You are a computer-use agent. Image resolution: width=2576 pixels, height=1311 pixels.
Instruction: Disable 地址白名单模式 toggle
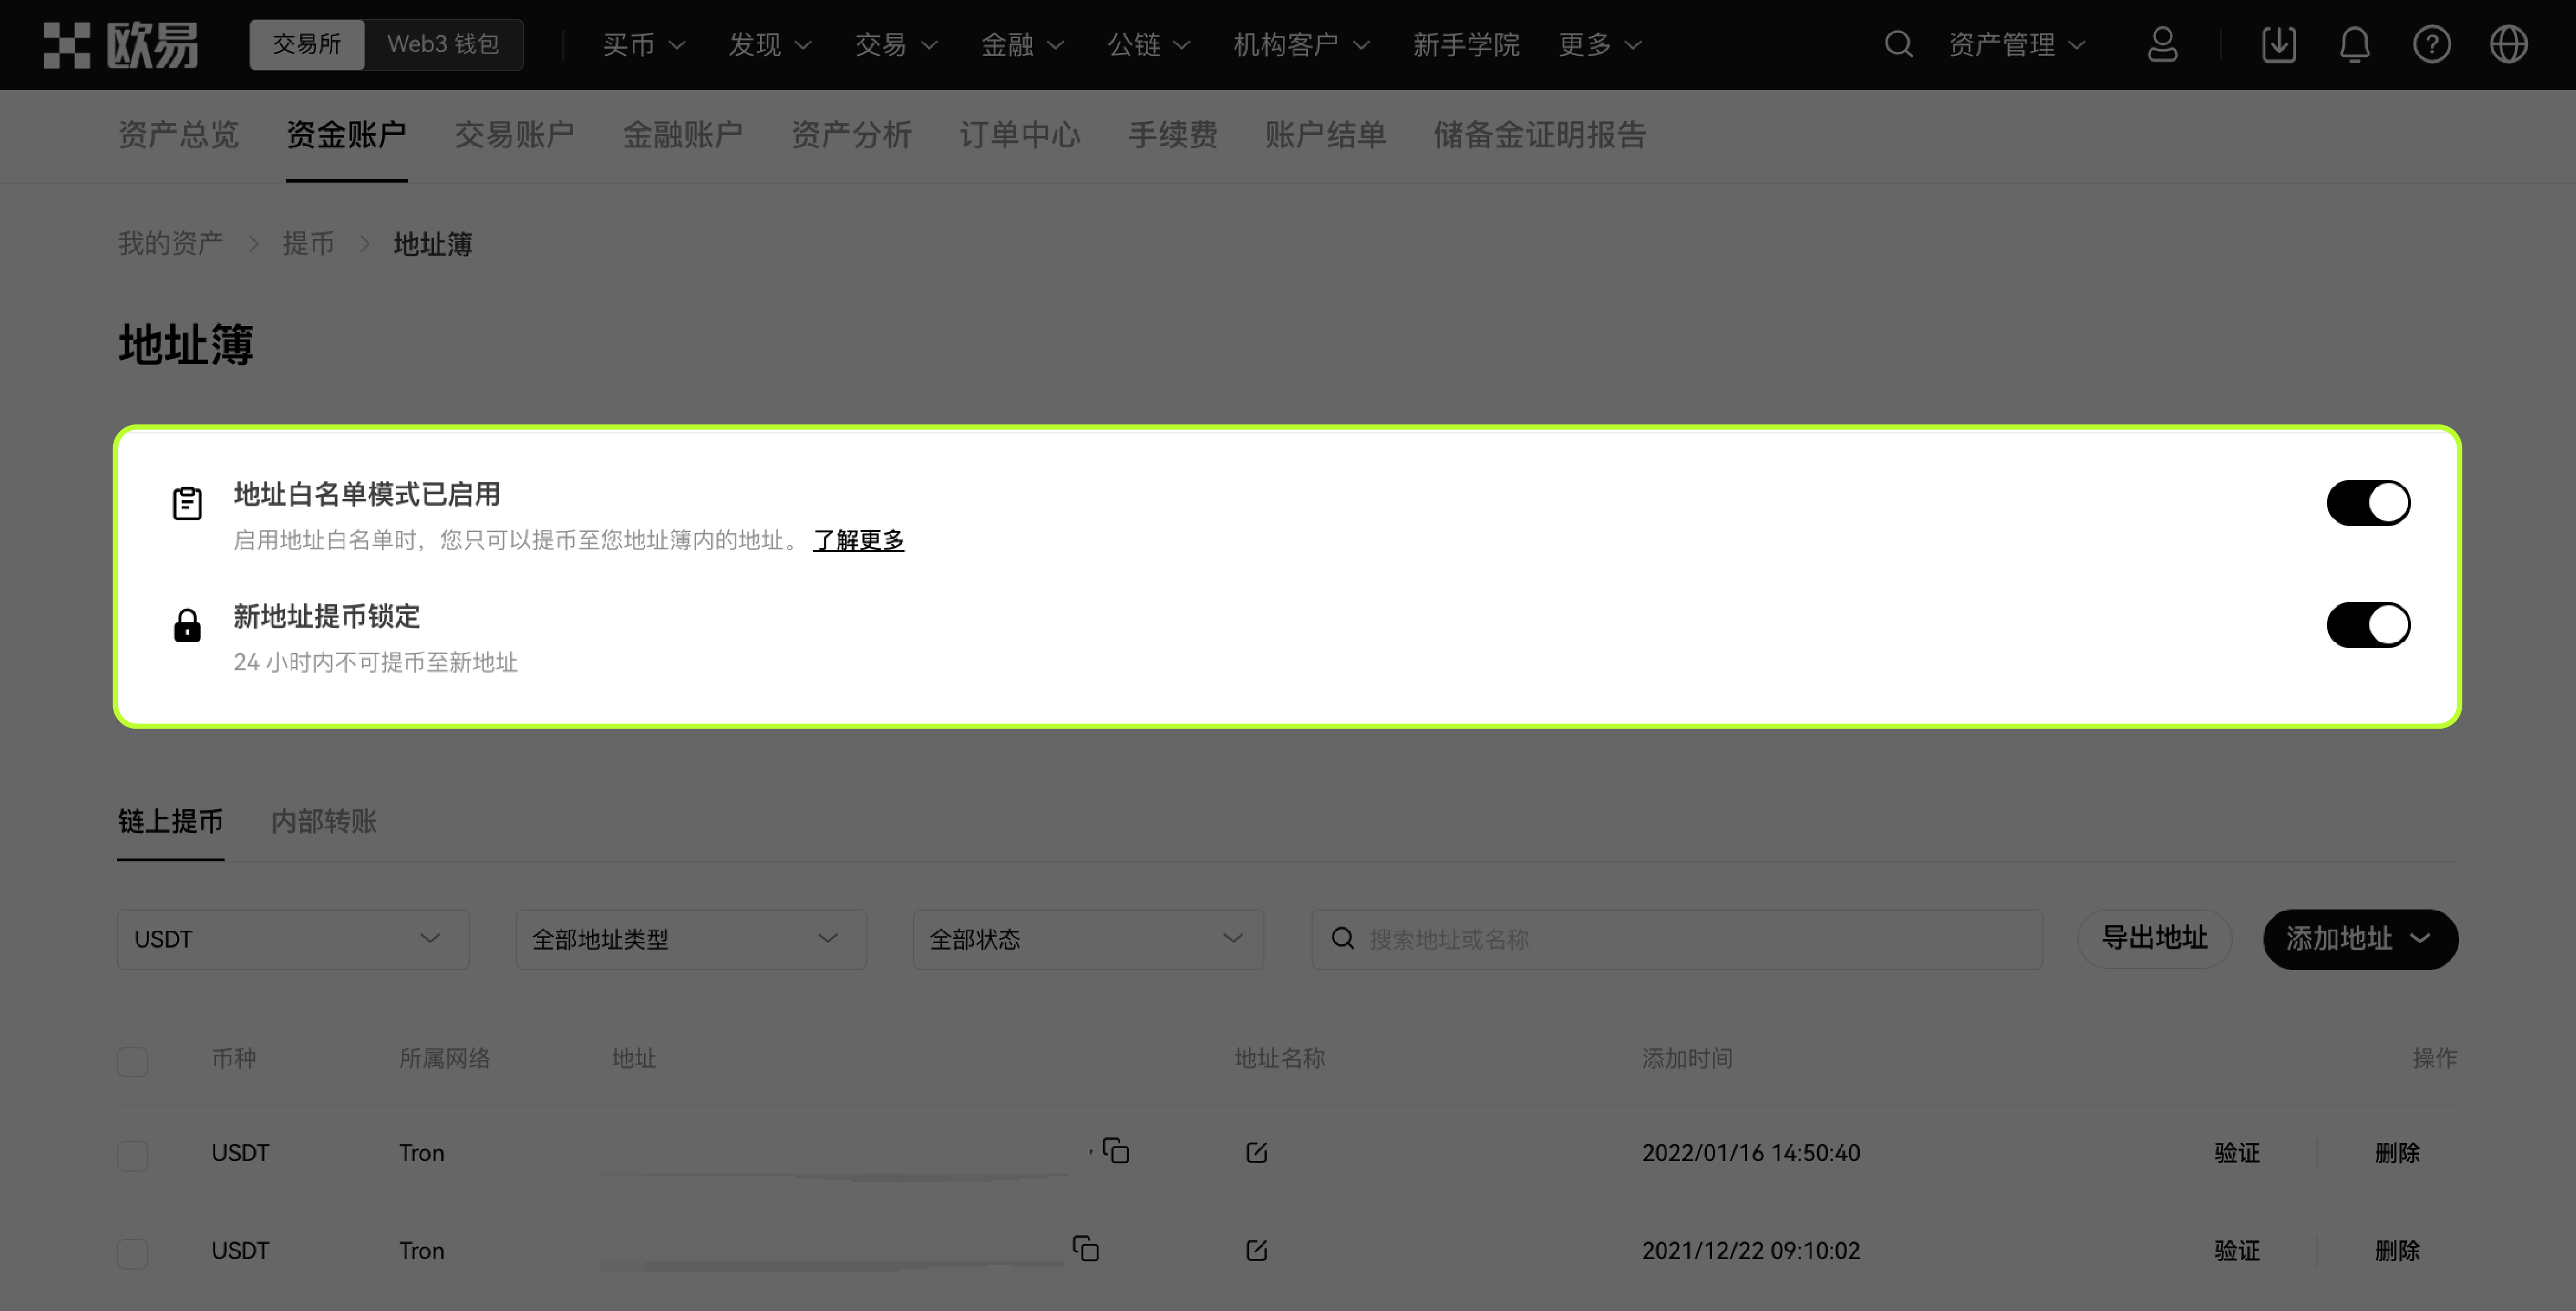[x=2368, y=503]
